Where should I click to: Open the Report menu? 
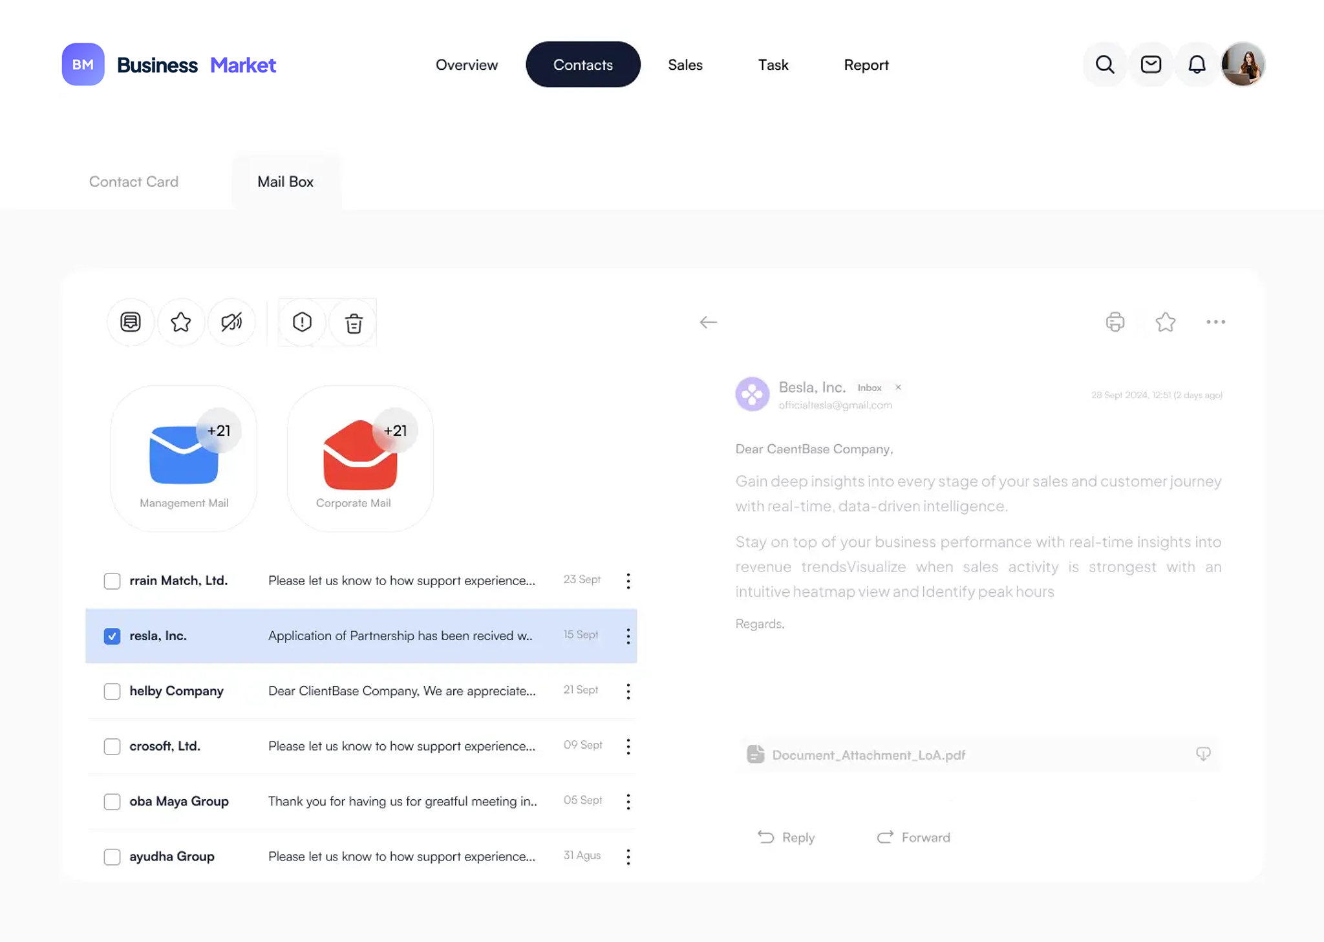tap(866, 65)
